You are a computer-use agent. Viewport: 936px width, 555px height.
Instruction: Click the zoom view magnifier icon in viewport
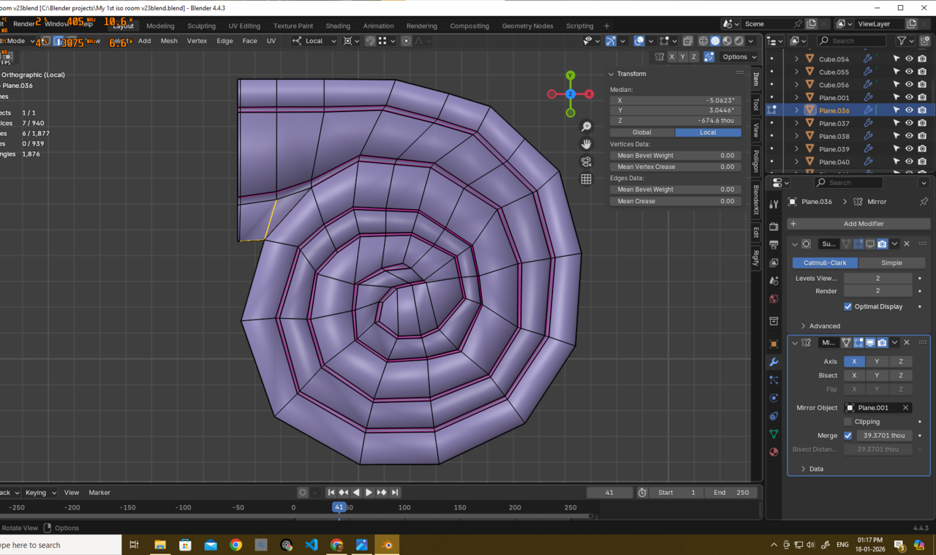point(586,127)
